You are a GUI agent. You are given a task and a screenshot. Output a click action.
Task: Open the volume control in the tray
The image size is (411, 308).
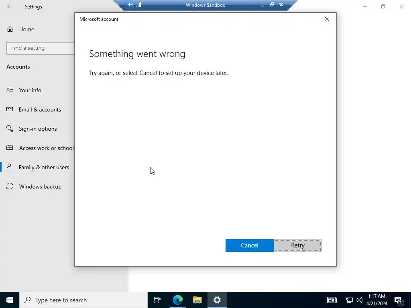click(359, 300)
